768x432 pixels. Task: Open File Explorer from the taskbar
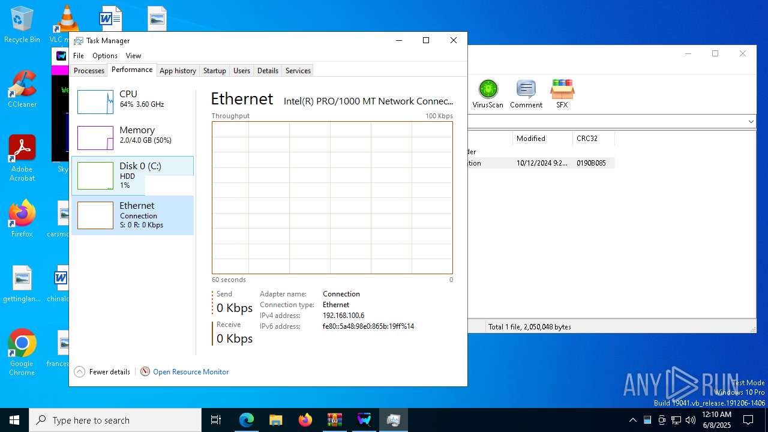tap(276, 420)
